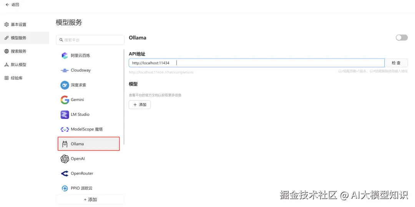
Task: Select the PPIO 派欧云 platform name
Action: click(81, 188)
